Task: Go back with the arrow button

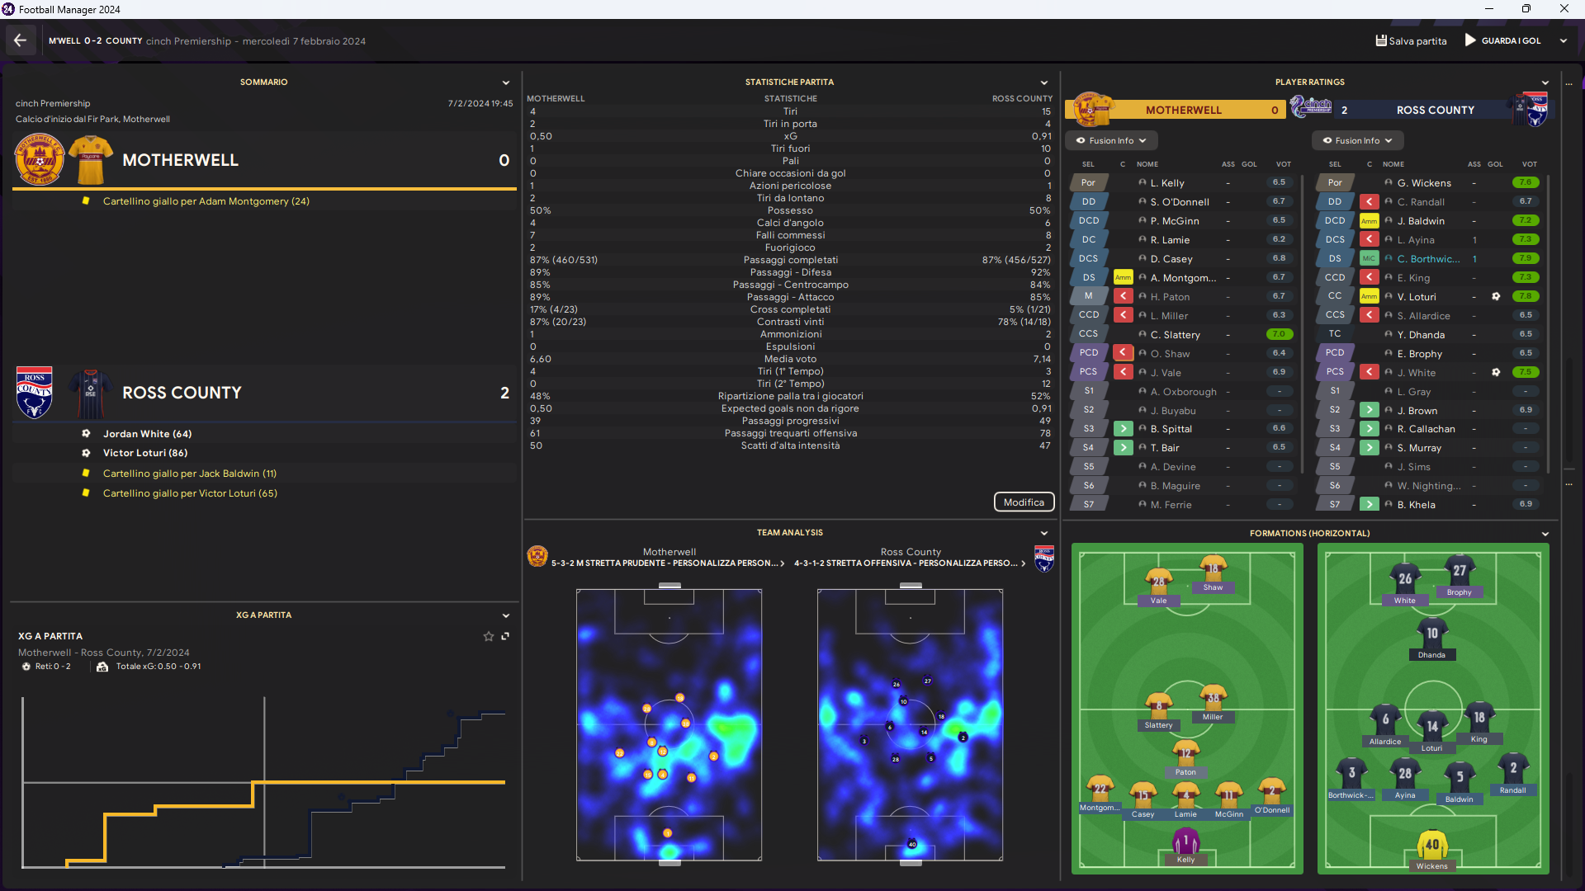Action: click(x=20, y=40)
